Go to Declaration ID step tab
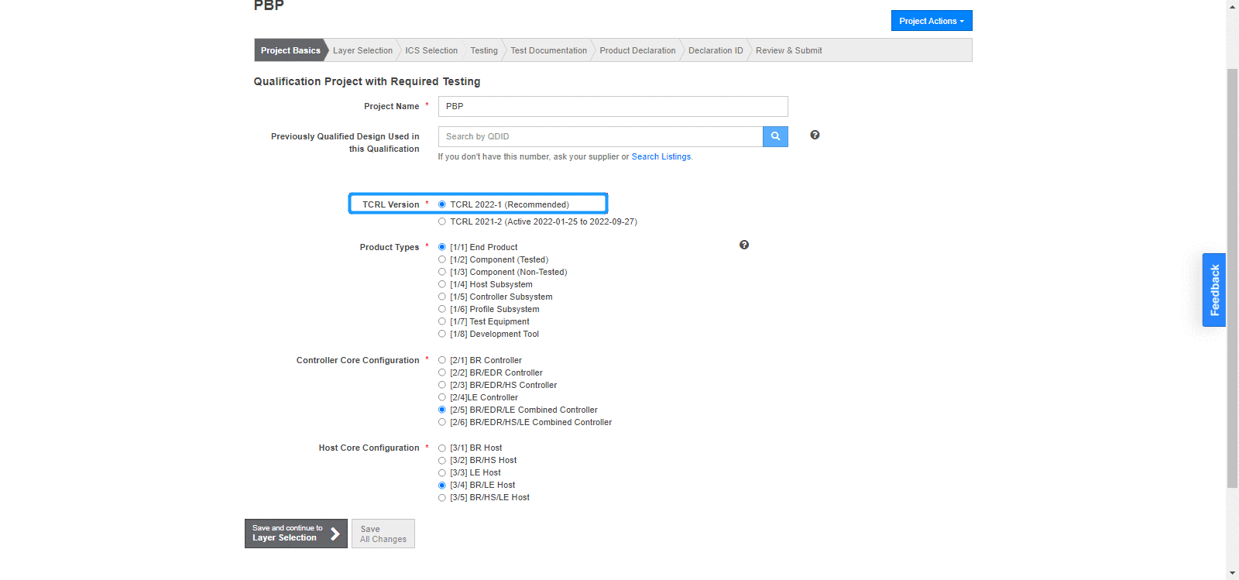 [716, 50]
